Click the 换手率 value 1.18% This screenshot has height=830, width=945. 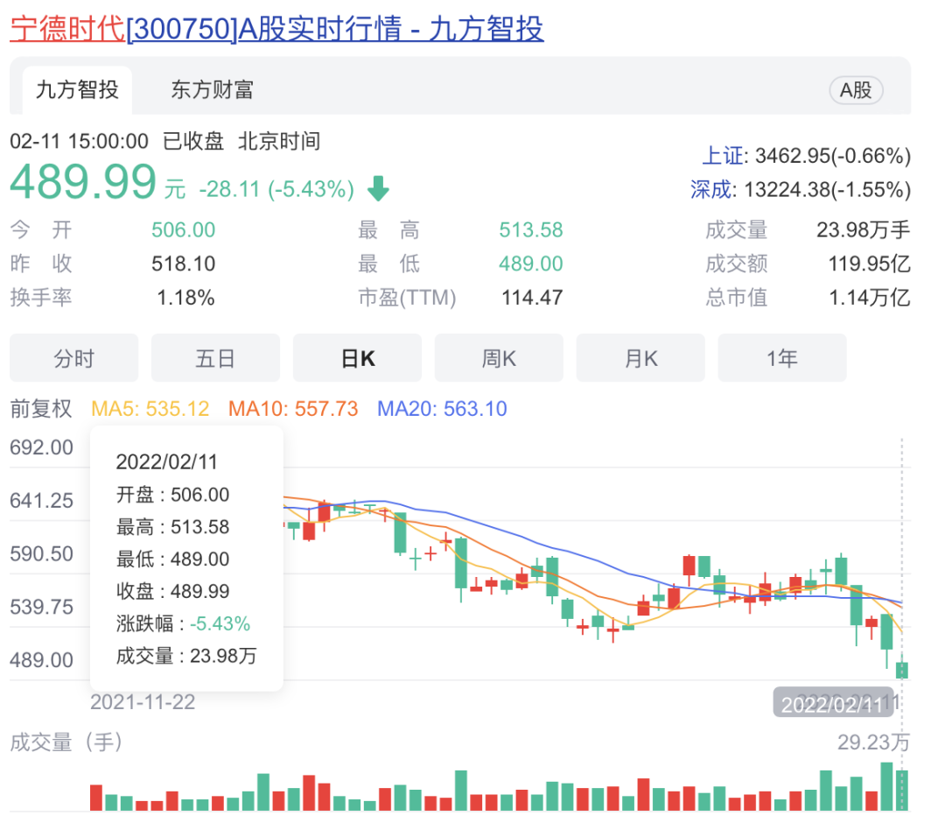pyautogui.click(x=185, y=298)
